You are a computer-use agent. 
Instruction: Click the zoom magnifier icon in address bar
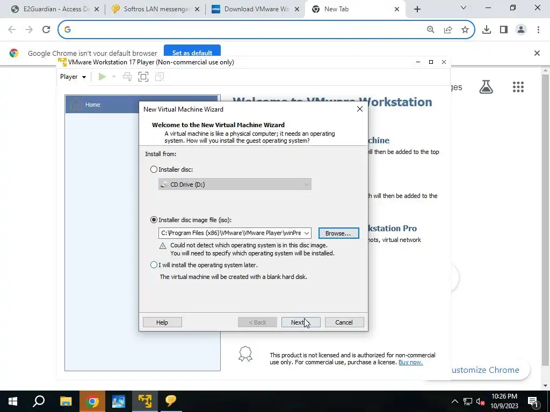point(430,30)
